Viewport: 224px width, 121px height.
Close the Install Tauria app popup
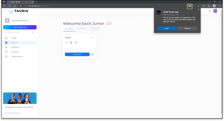[x=199, y=9]
